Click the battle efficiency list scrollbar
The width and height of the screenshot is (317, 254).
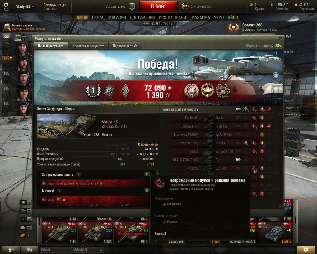[x=281, y=161]
